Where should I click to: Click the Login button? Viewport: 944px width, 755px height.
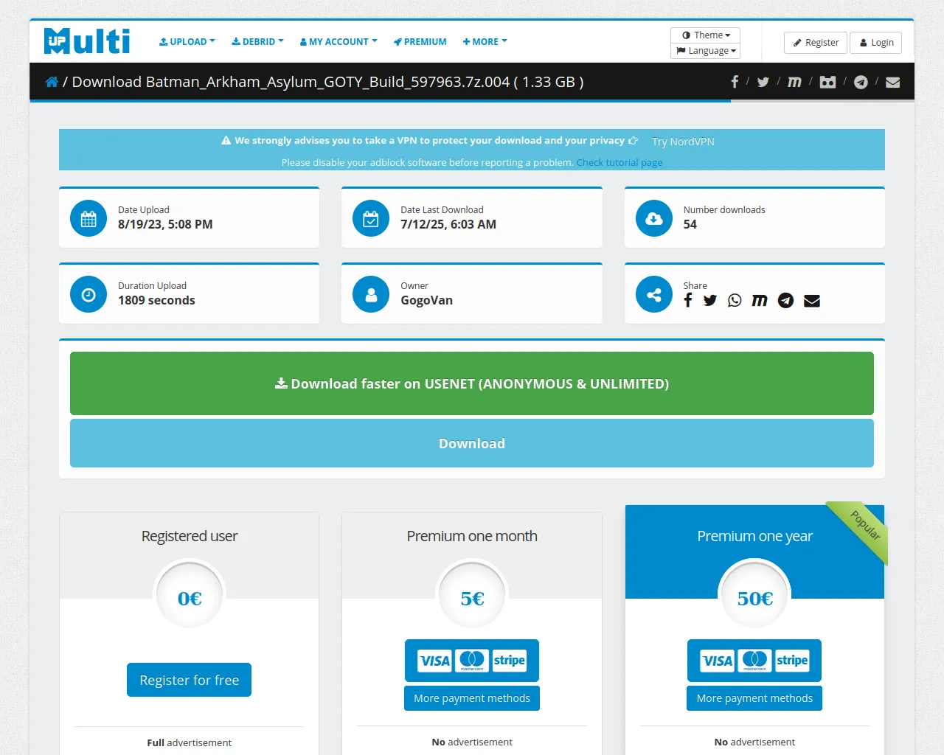876,43
